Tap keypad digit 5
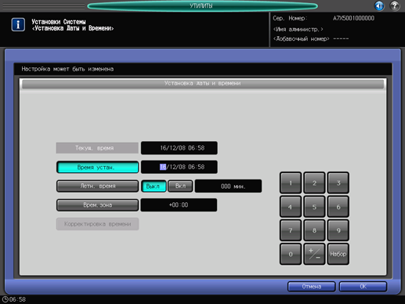405x304 pixels. [314, 207]
